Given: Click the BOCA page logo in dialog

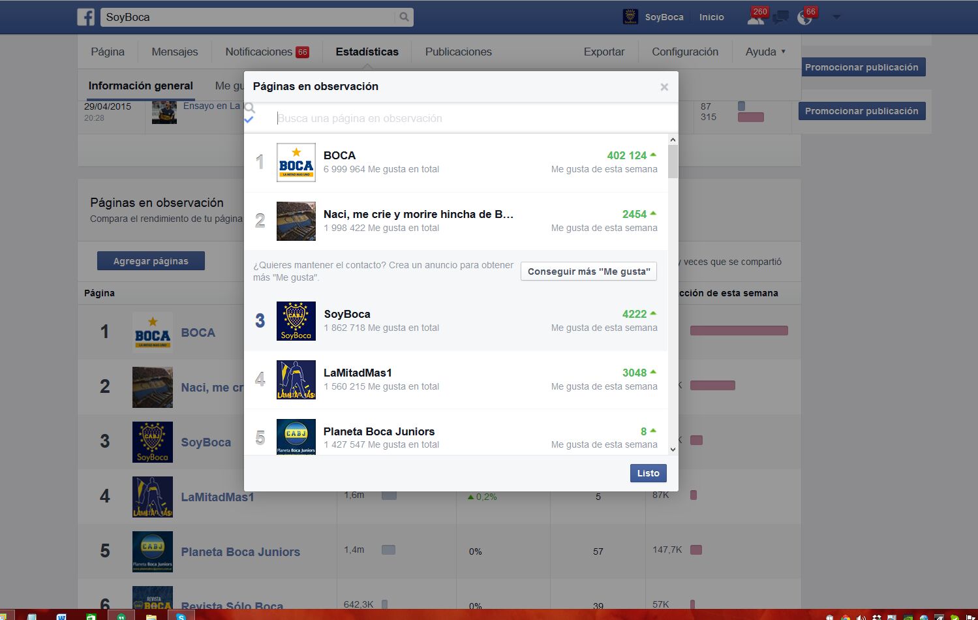Looking at the screenshot, I should tap(296, 163).
